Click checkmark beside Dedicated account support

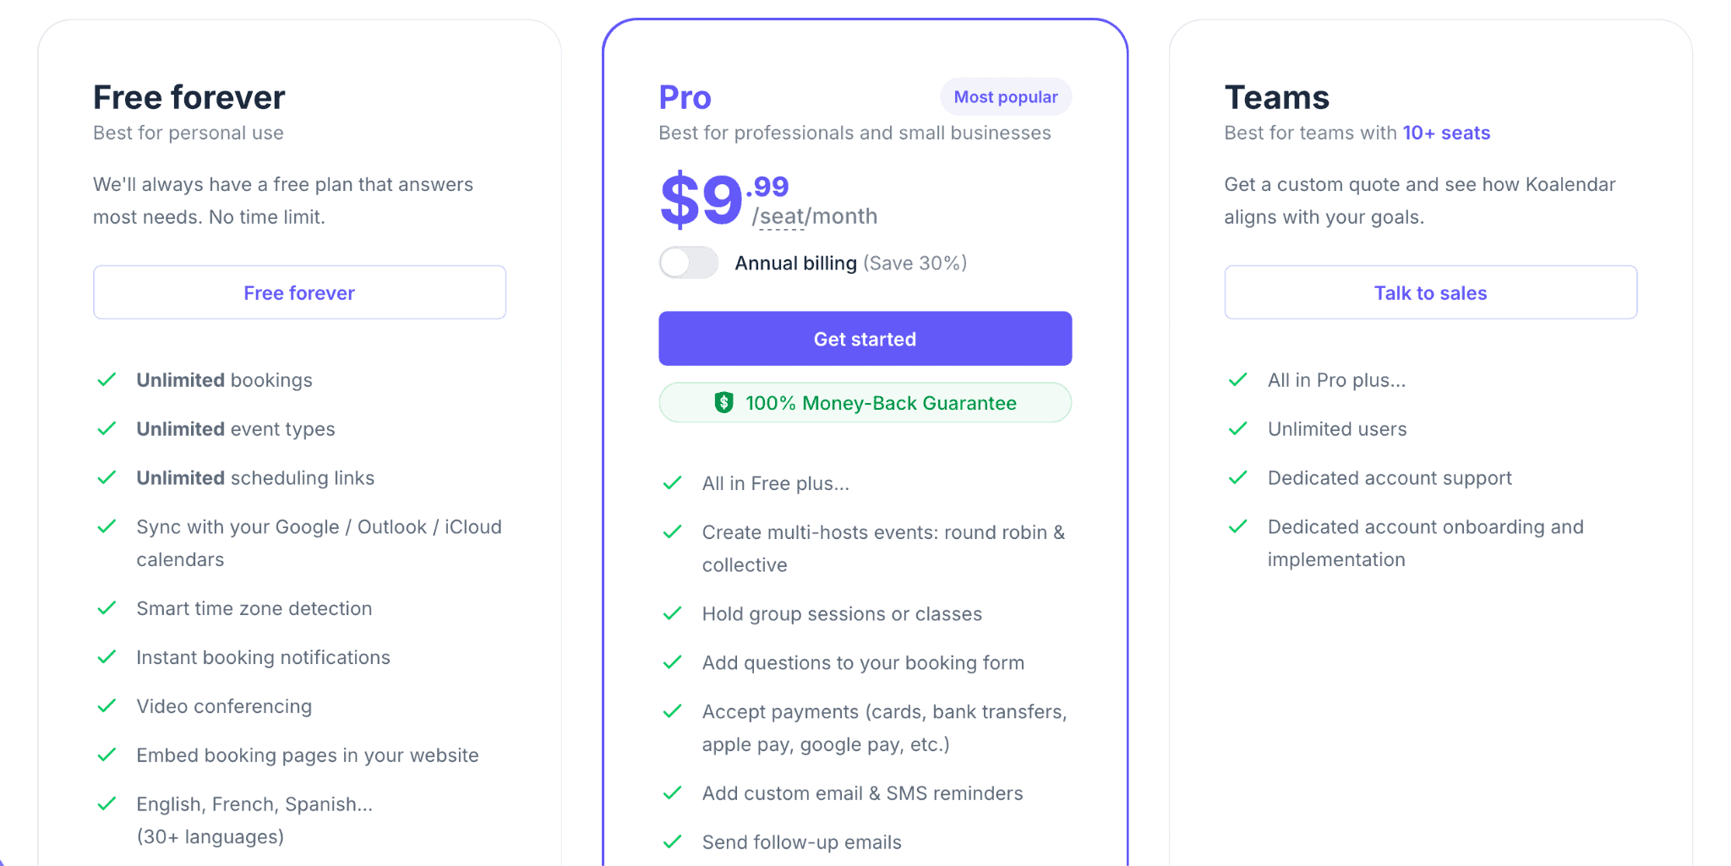(1237, 478)
